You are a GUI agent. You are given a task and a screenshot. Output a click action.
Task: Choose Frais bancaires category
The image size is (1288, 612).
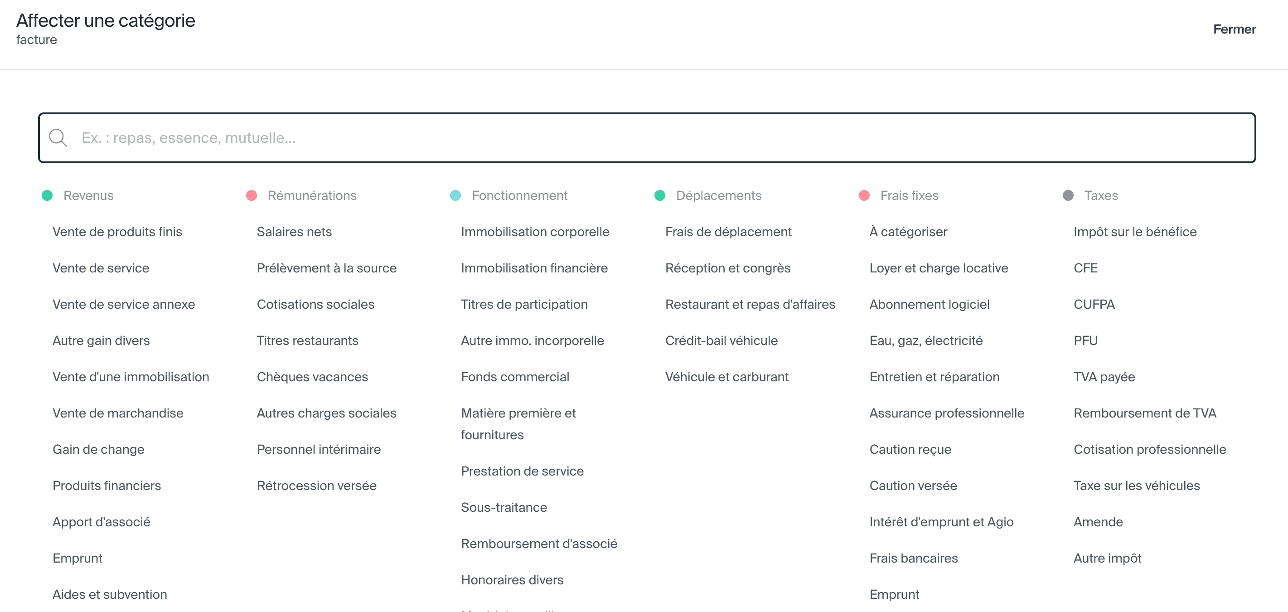click(914, 558)
